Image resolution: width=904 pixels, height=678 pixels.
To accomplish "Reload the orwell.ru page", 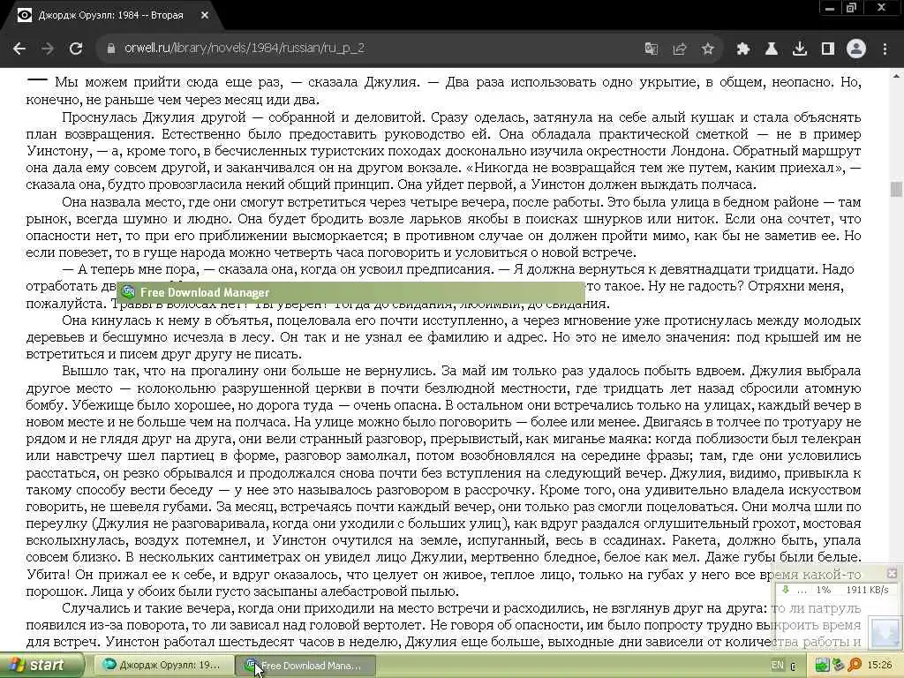I will 76,49.
